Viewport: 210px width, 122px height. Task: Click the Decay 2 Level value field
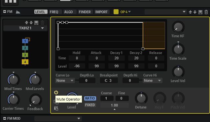[136, 66]
